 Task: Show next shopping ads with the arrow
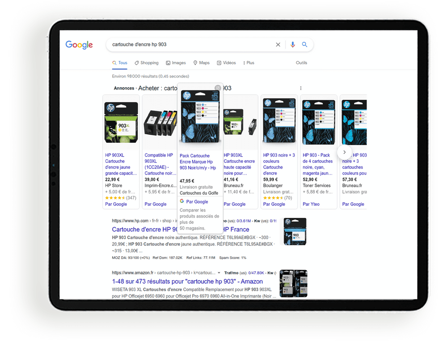[344, 152]
